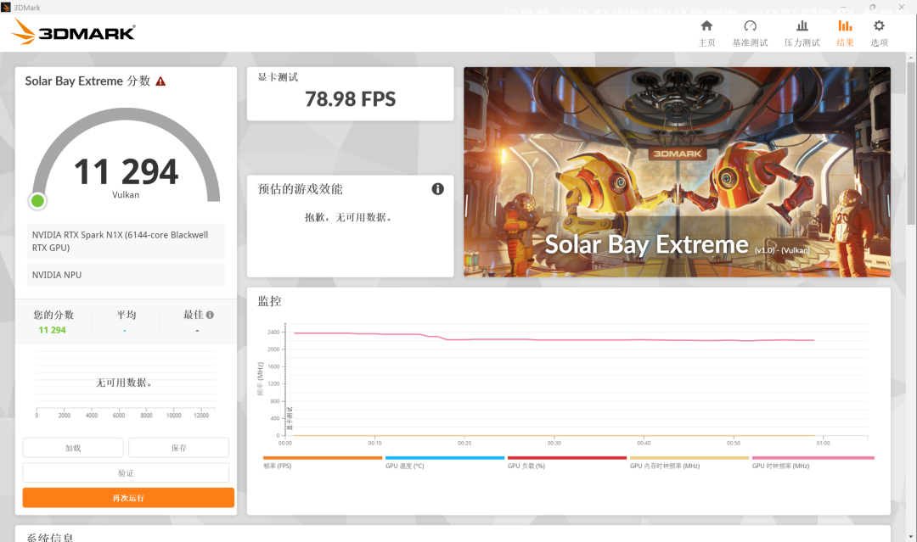
Task: Click the red warning triangle beside score title
Action: click(x=160, y=81)
